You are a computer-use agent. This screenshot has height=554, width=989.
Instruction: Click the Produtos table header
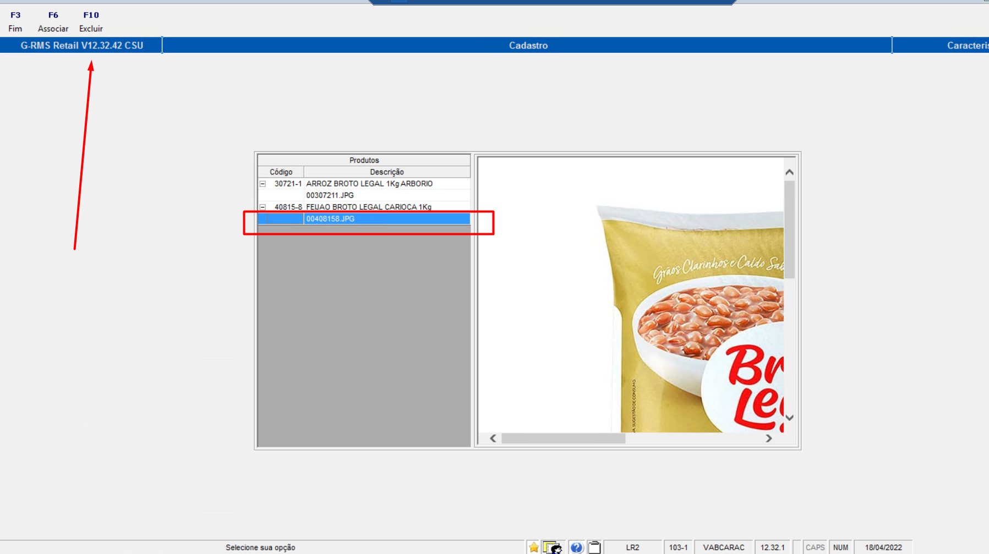click(364, 160)
